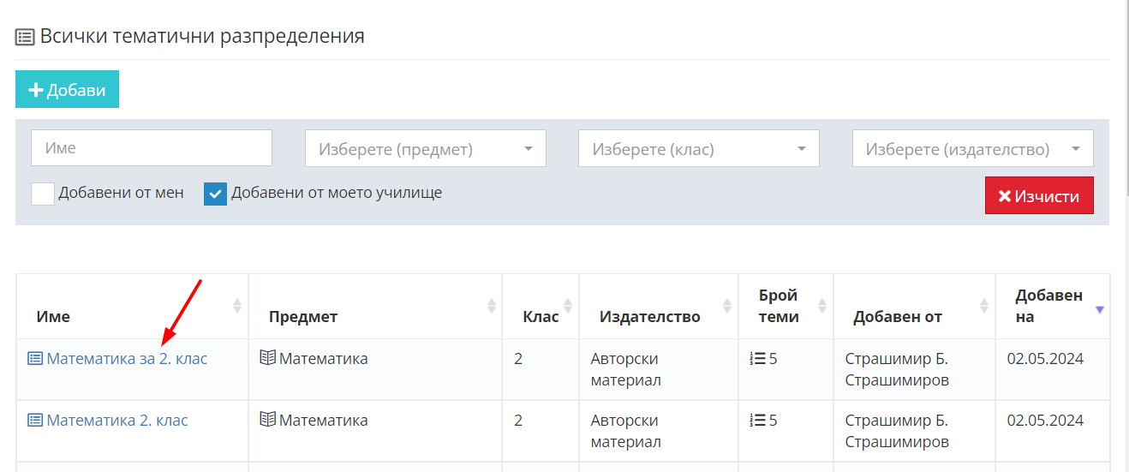This screenshot has width=1129, height=472.
Task: Click numbered-list icon in second Брой теми cell
Action: point(757,421)
